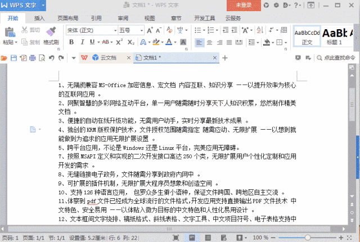
Task: Pick the text highlight color
Action: click(x=156, y=42)
